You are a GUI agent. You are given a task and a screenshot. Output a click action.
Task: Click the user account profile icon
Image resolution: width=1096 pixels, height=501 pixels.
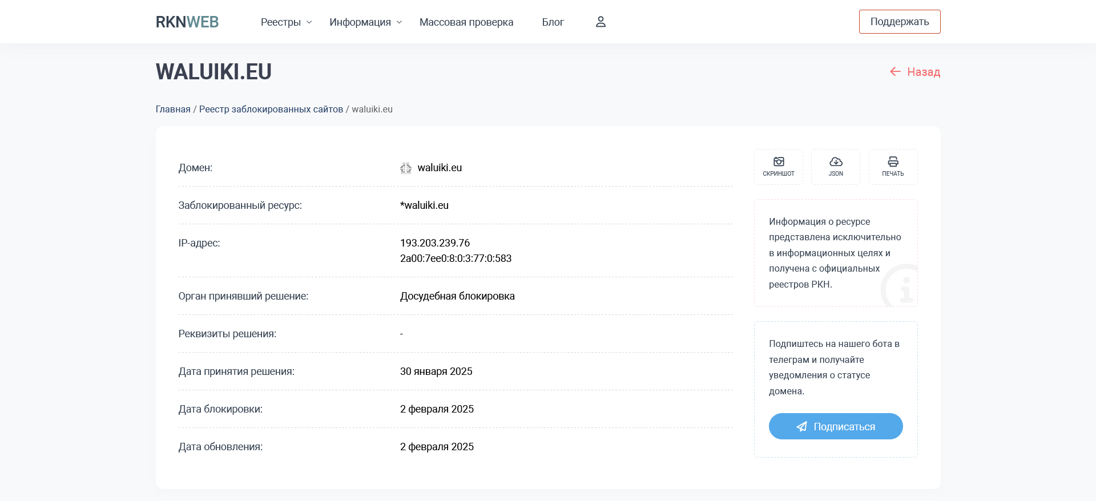click(x=601, y=22)
